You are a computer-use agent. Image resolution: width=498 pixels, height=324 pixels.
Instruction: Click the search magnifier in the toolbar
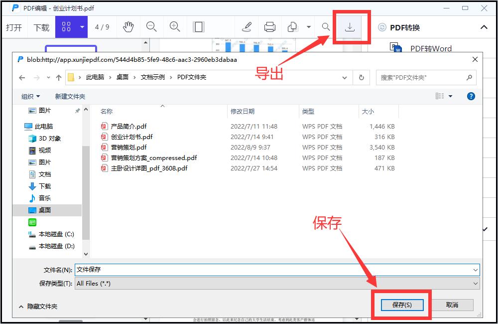[326, 27]
